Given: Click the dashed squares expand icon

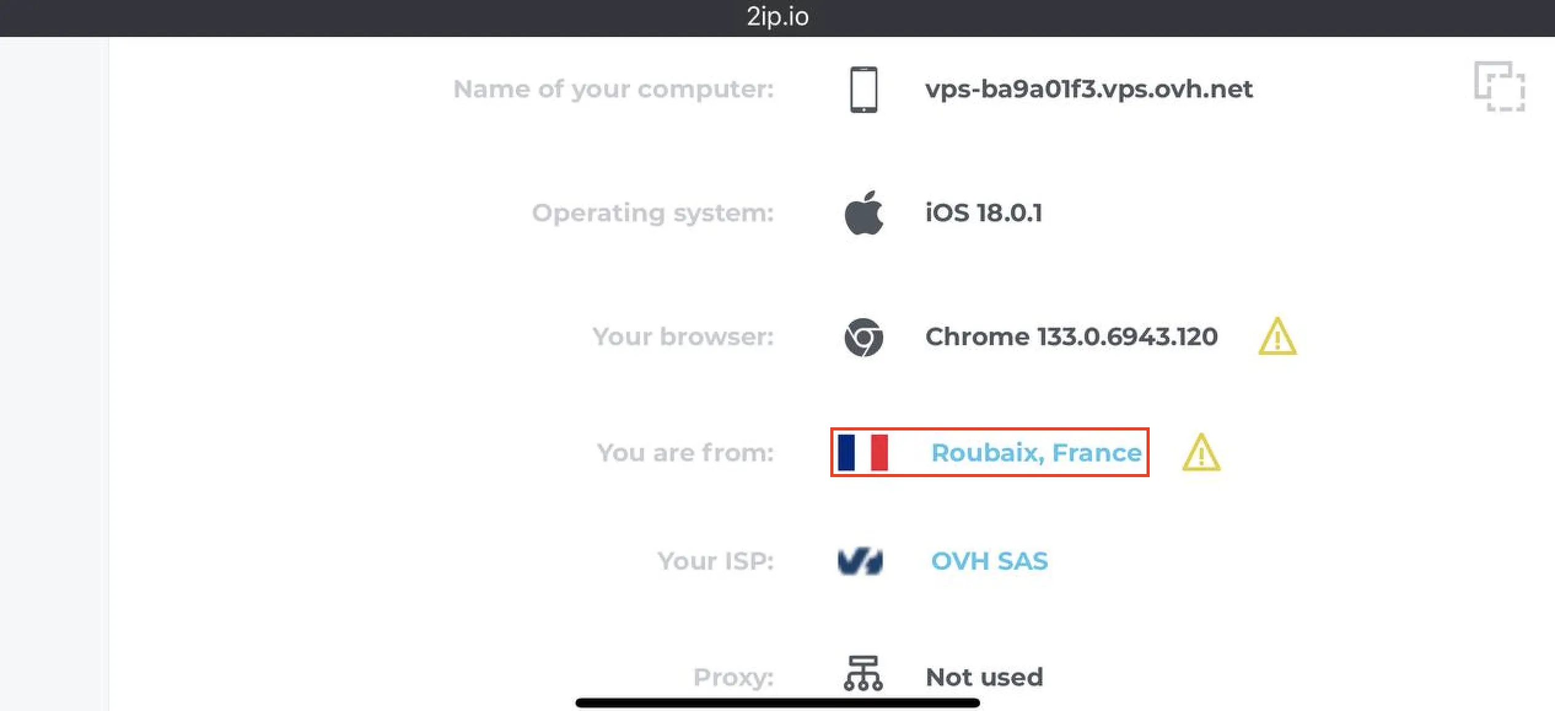Looking at the screenshot, I should (1499, 87).
